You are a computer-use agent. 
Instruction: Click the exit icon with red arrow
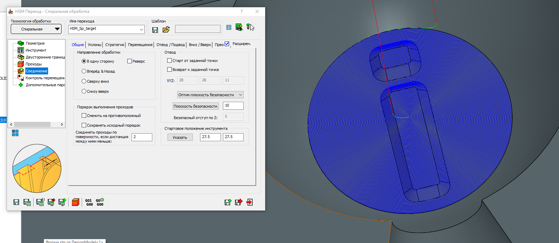[x=250, y=202]
